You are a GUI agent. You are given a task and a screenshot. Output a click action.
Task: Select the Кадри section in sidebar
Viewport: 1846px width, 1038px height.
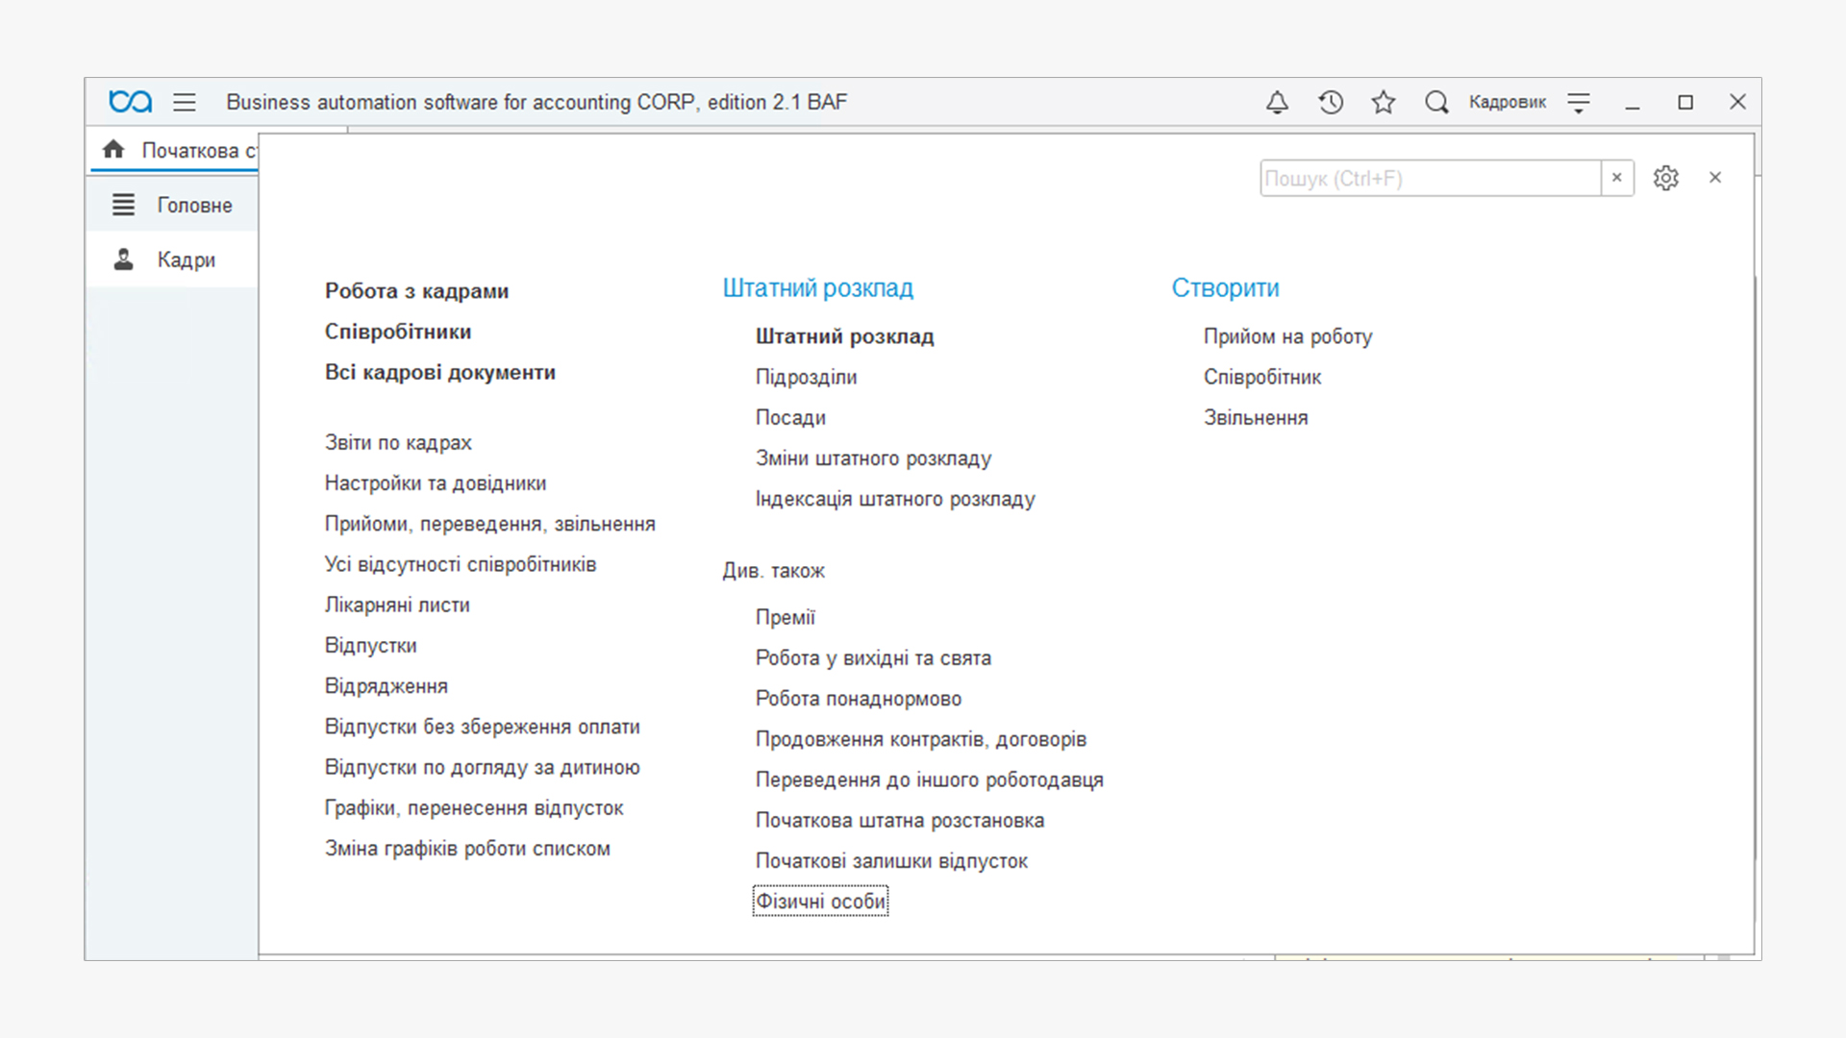pos(172,259)
